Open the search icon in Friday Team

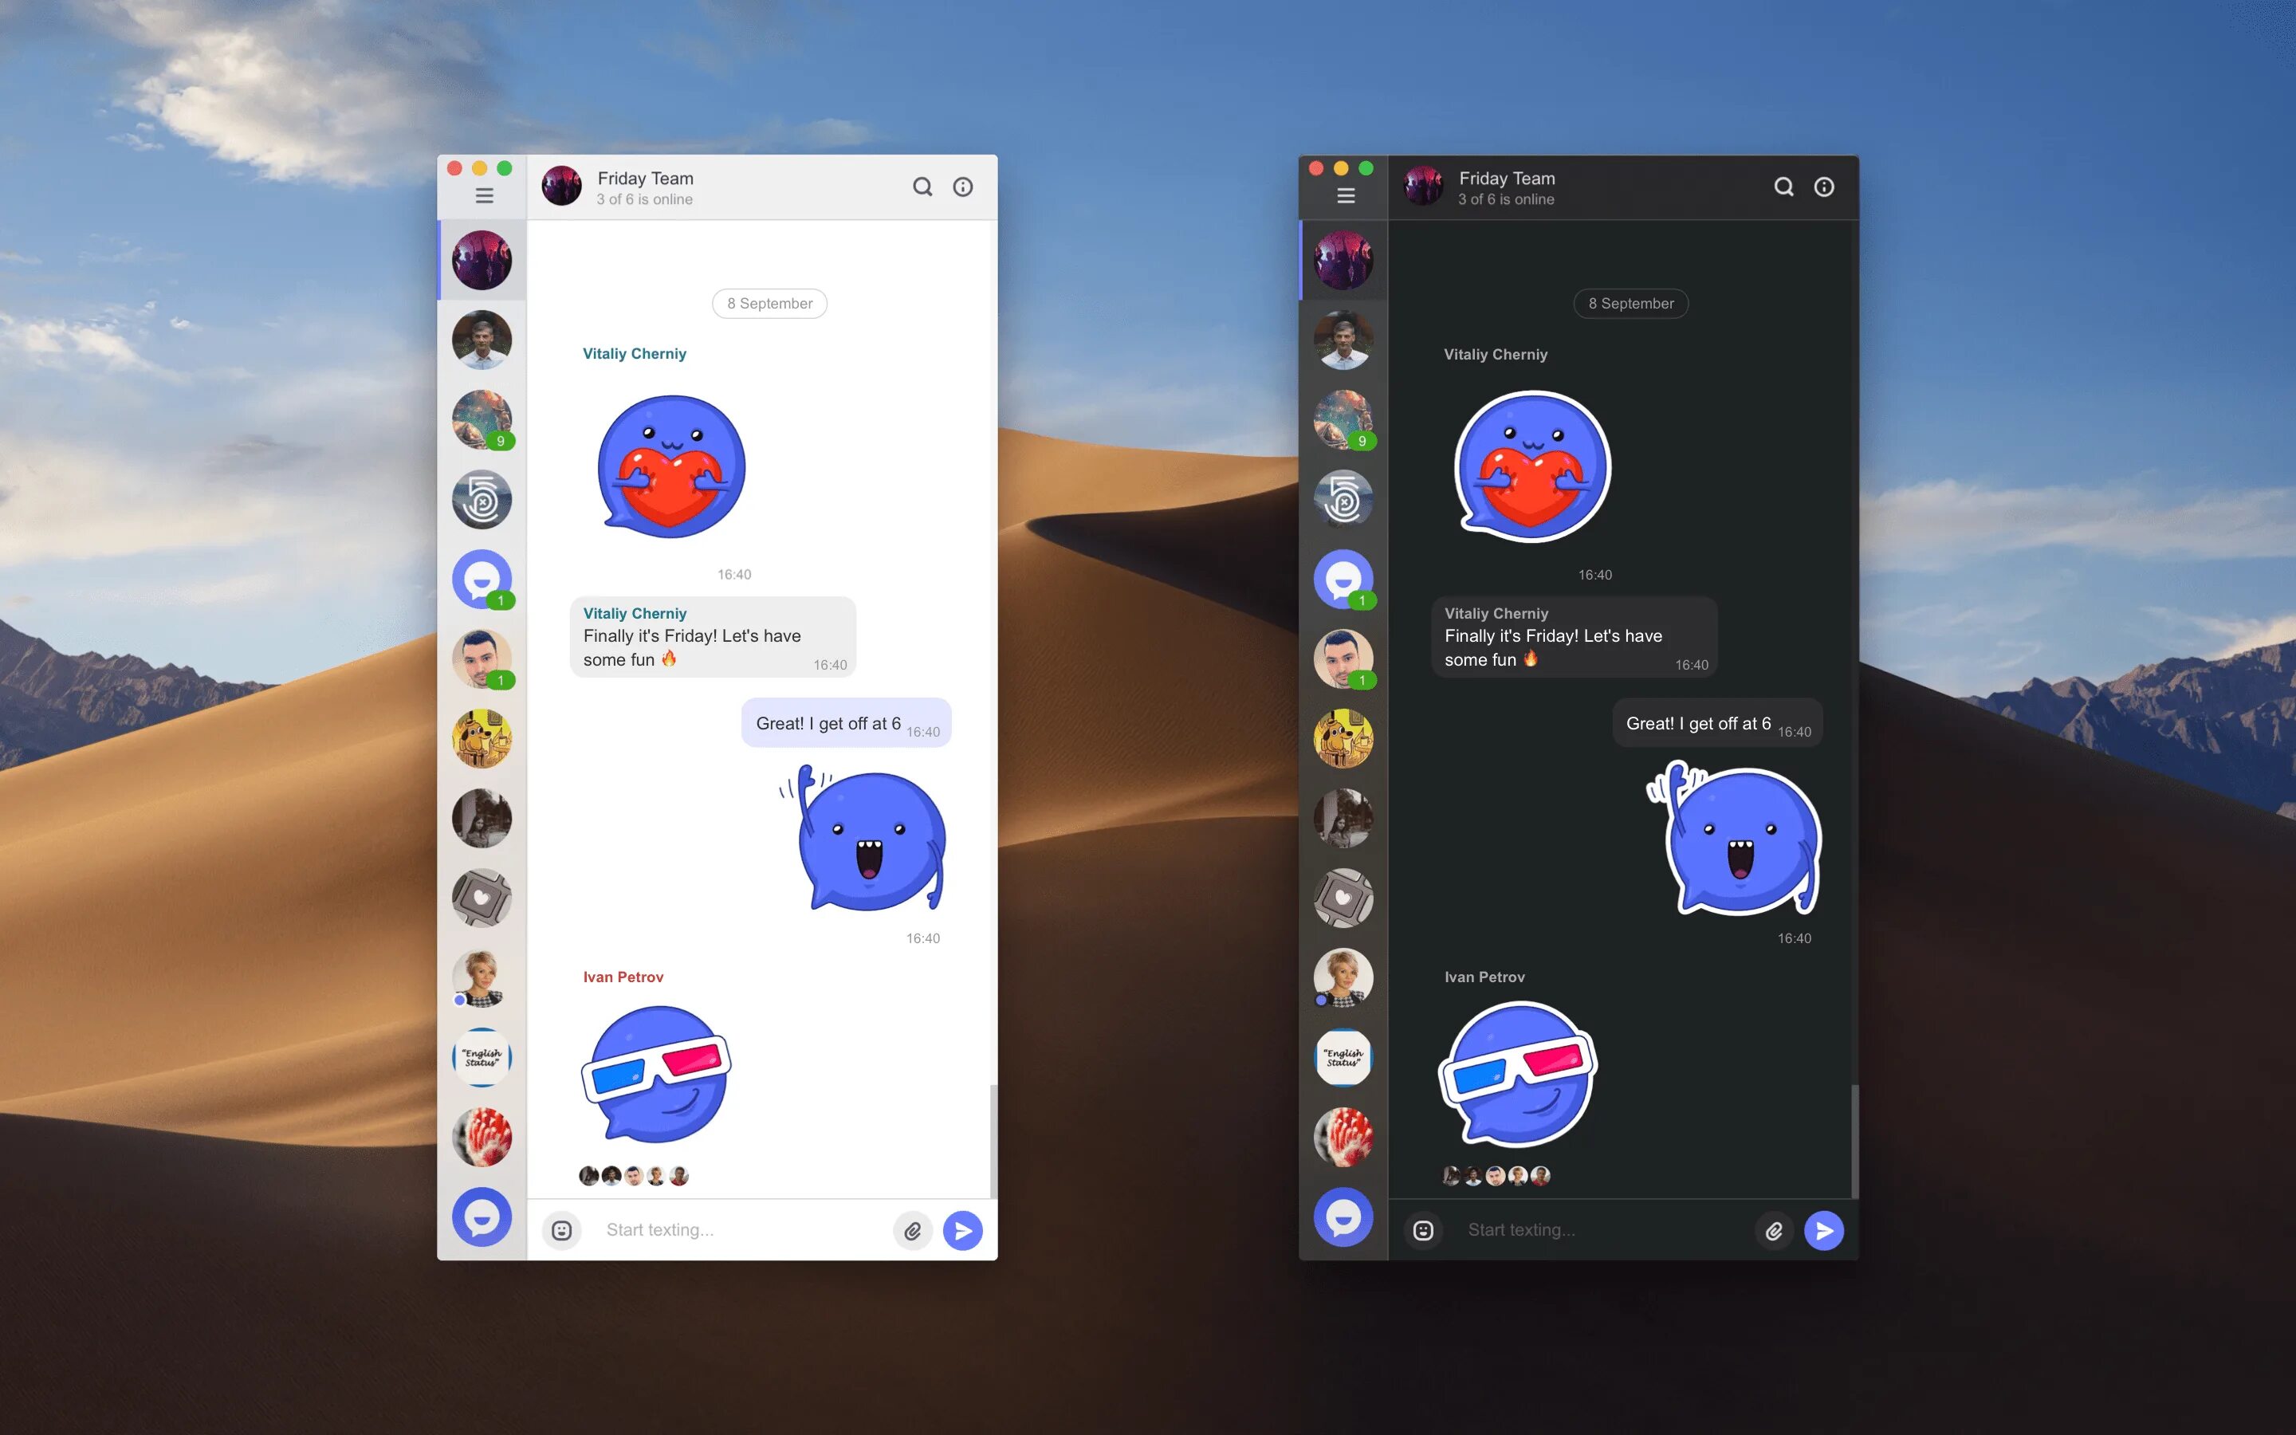click(x=922, y=185)
